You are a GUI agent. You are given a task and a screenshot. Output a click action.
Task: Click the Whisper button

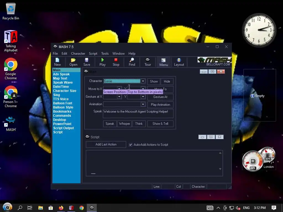[x=124, y=124]
